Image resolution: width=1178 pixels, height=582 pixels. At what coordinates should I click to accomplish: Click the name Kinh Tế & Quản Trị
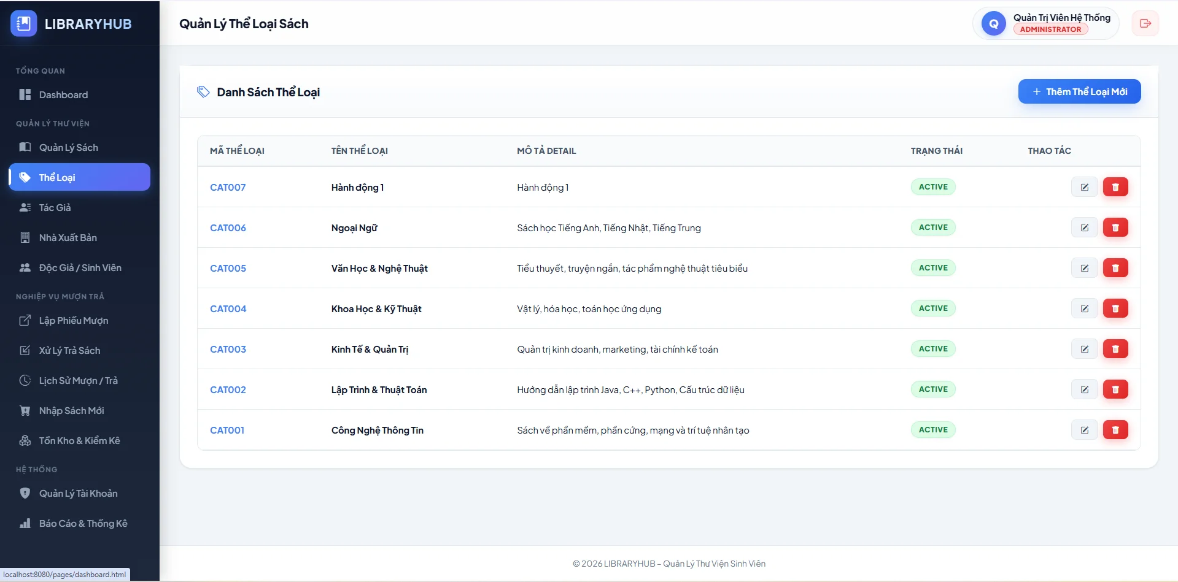[370, 350]
